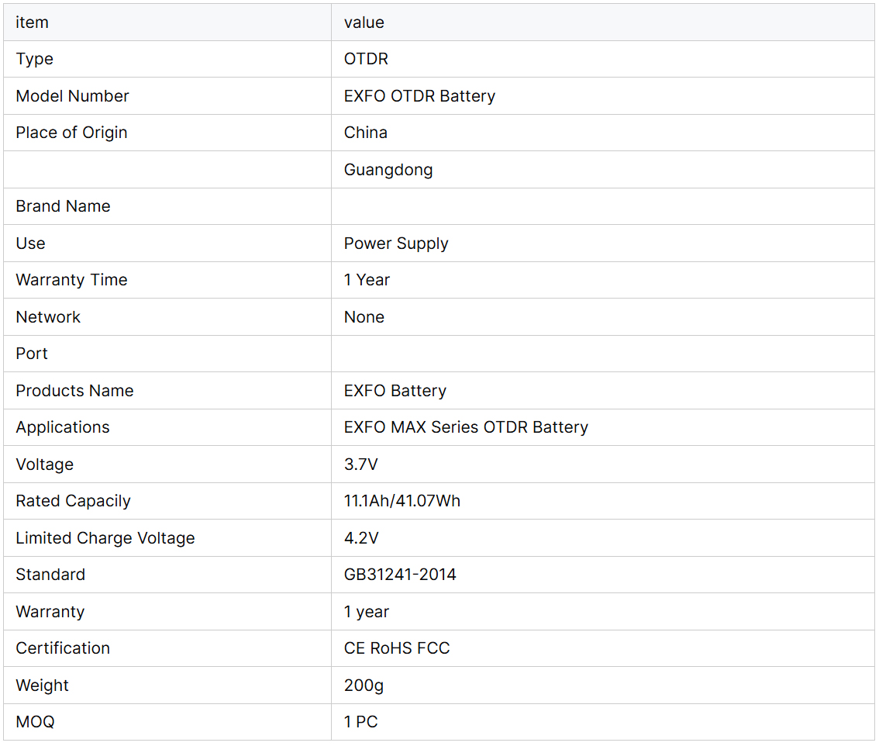Click the 'item' column header
The image size is (879, 746).
tap(32, 22)
